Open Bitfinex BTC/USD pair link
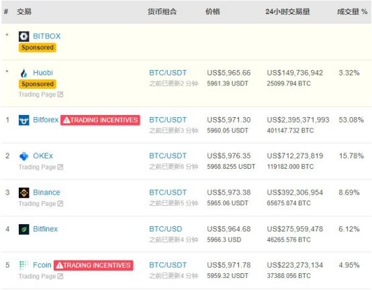This screenshot has width=372, height=290. click(x=166, y=229)
